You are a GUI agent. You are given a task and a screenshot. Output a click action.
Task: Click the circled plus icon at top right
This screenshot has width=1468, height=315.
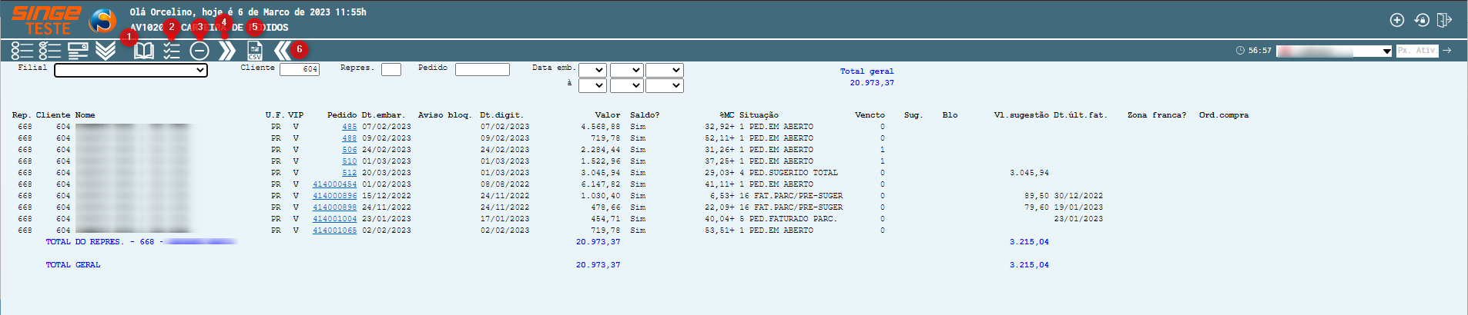(x=1396, y=20)
